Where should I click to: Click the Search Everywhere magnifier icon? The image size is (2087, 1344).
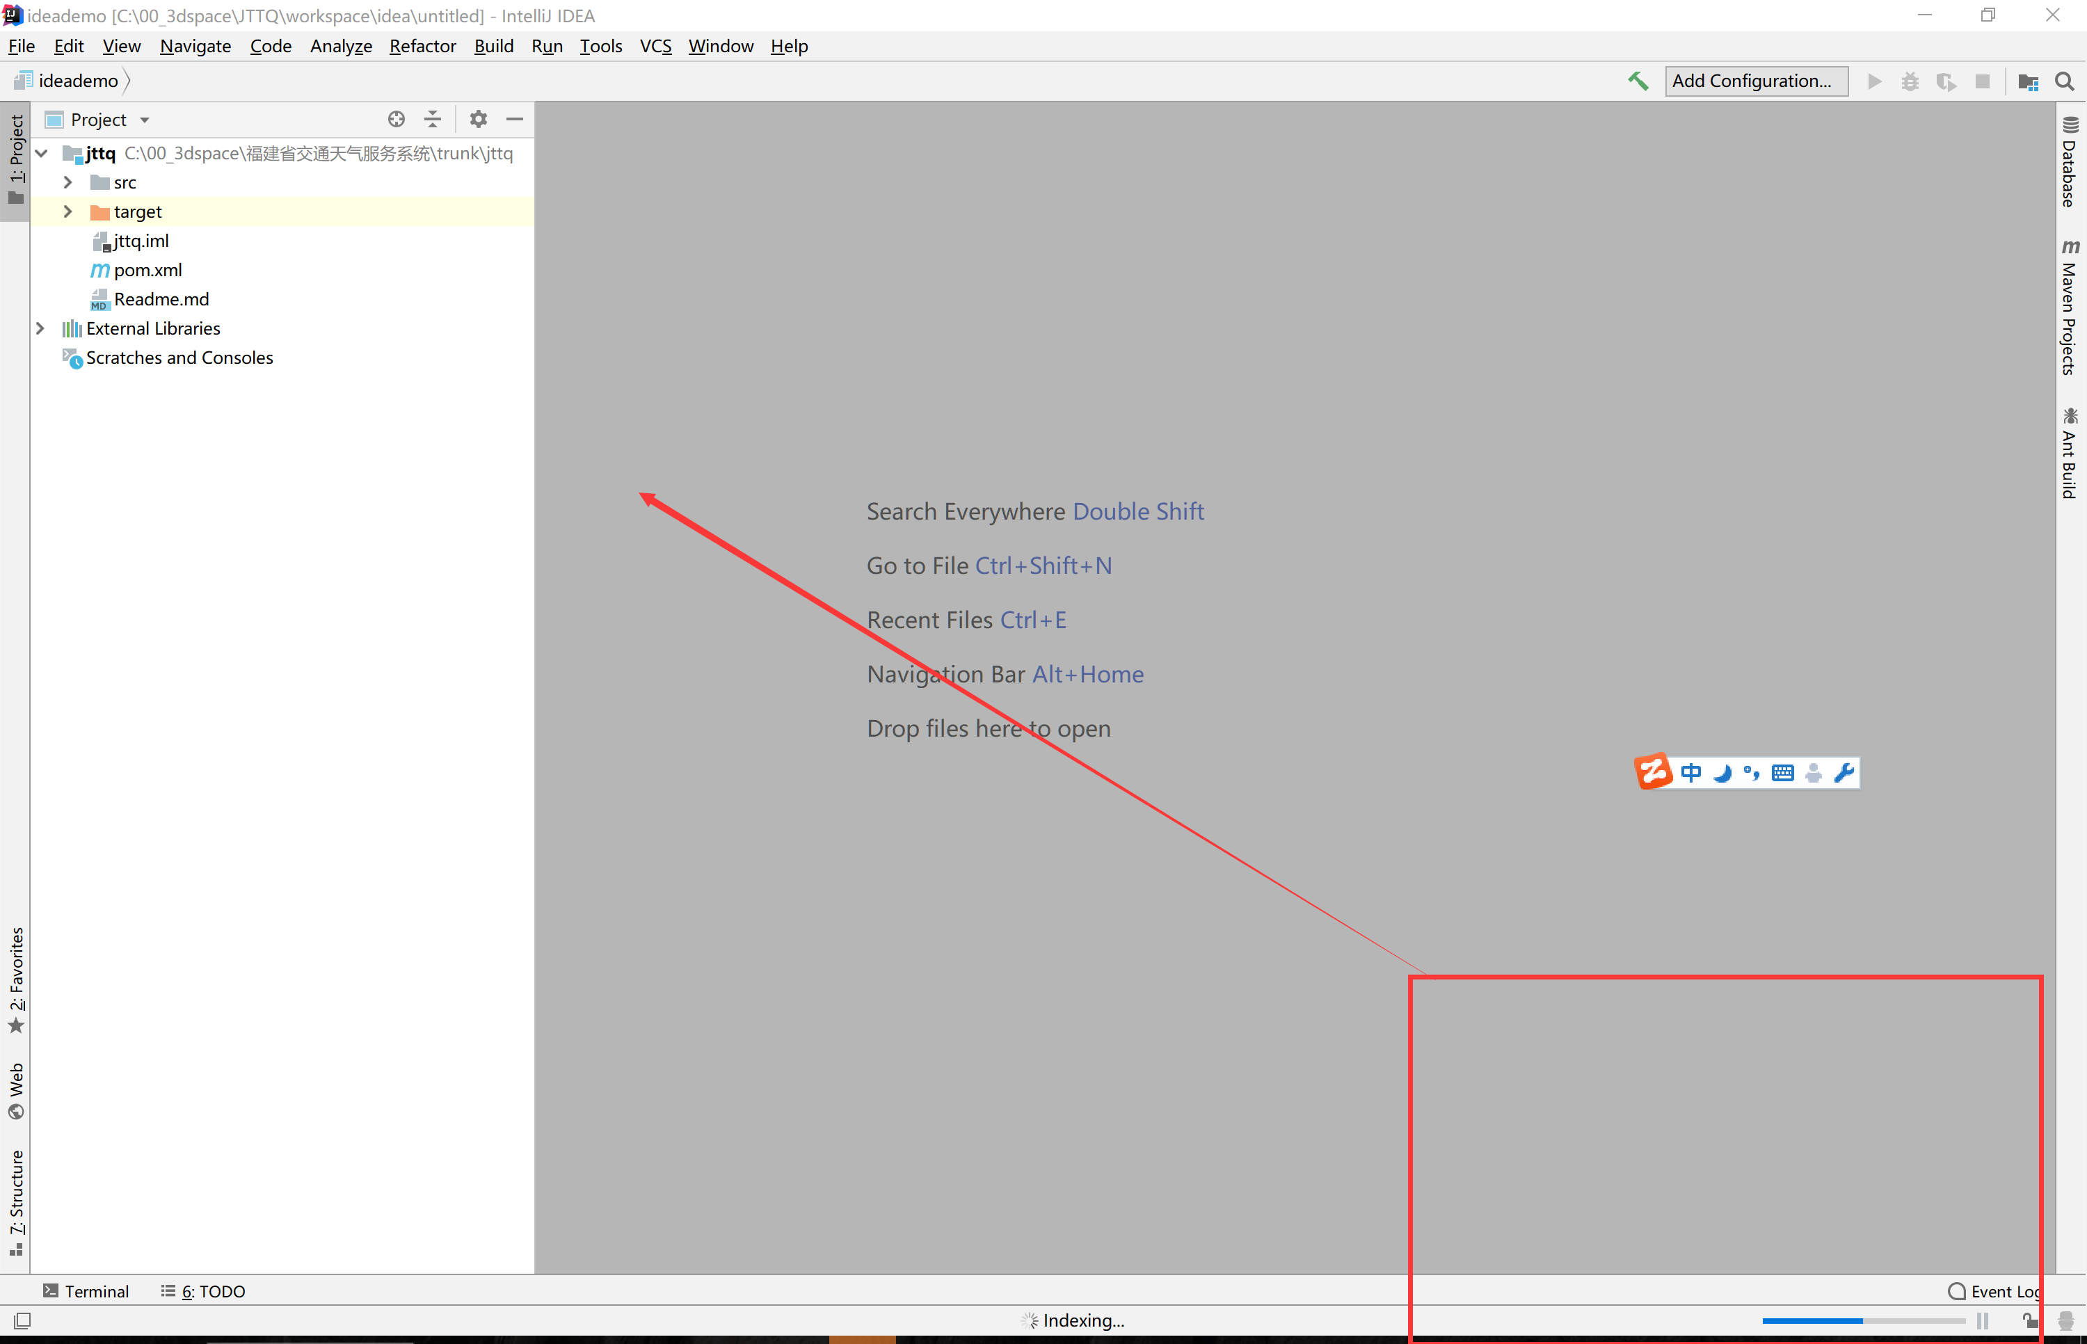[x=2064, y=82]
